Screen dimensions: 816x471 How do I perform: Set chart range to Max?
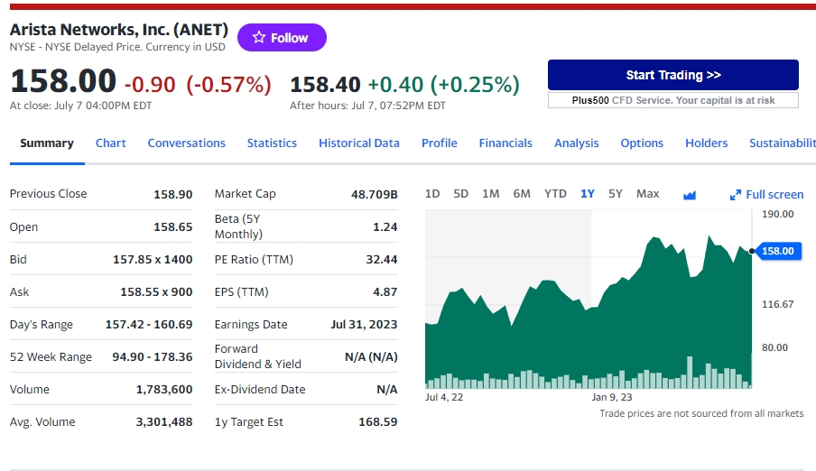647,194
